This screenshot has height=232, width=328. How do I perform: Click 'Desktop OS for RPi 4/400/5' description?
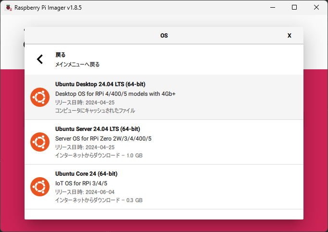[115, 94]
